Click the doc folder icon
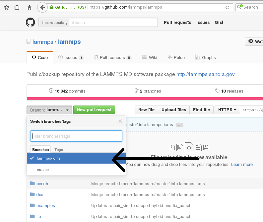Viewport: 263px width, 222px height. [x=33, y=194]
